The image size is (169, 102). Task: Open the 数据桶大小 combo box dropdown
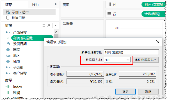(128, 60)
